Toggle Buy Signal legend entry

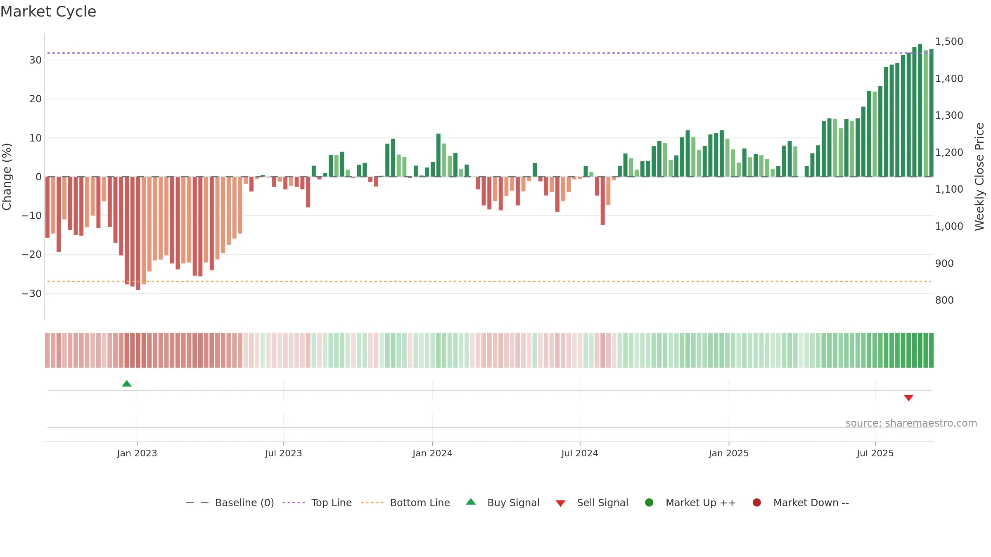(x=503, y=503)
